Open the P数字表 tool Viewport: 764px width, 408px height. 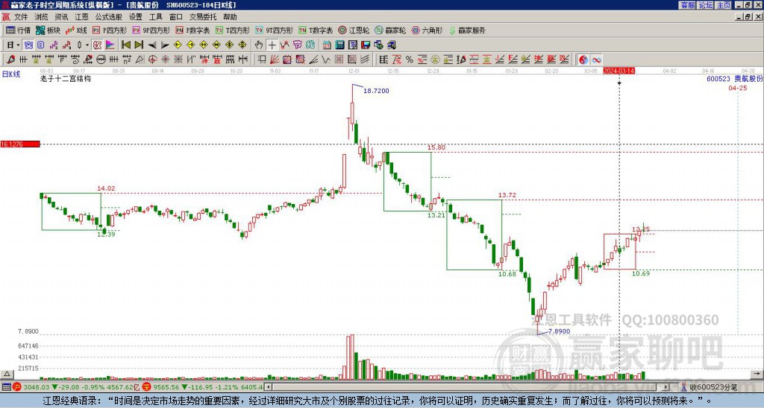(x=192, y=30)
